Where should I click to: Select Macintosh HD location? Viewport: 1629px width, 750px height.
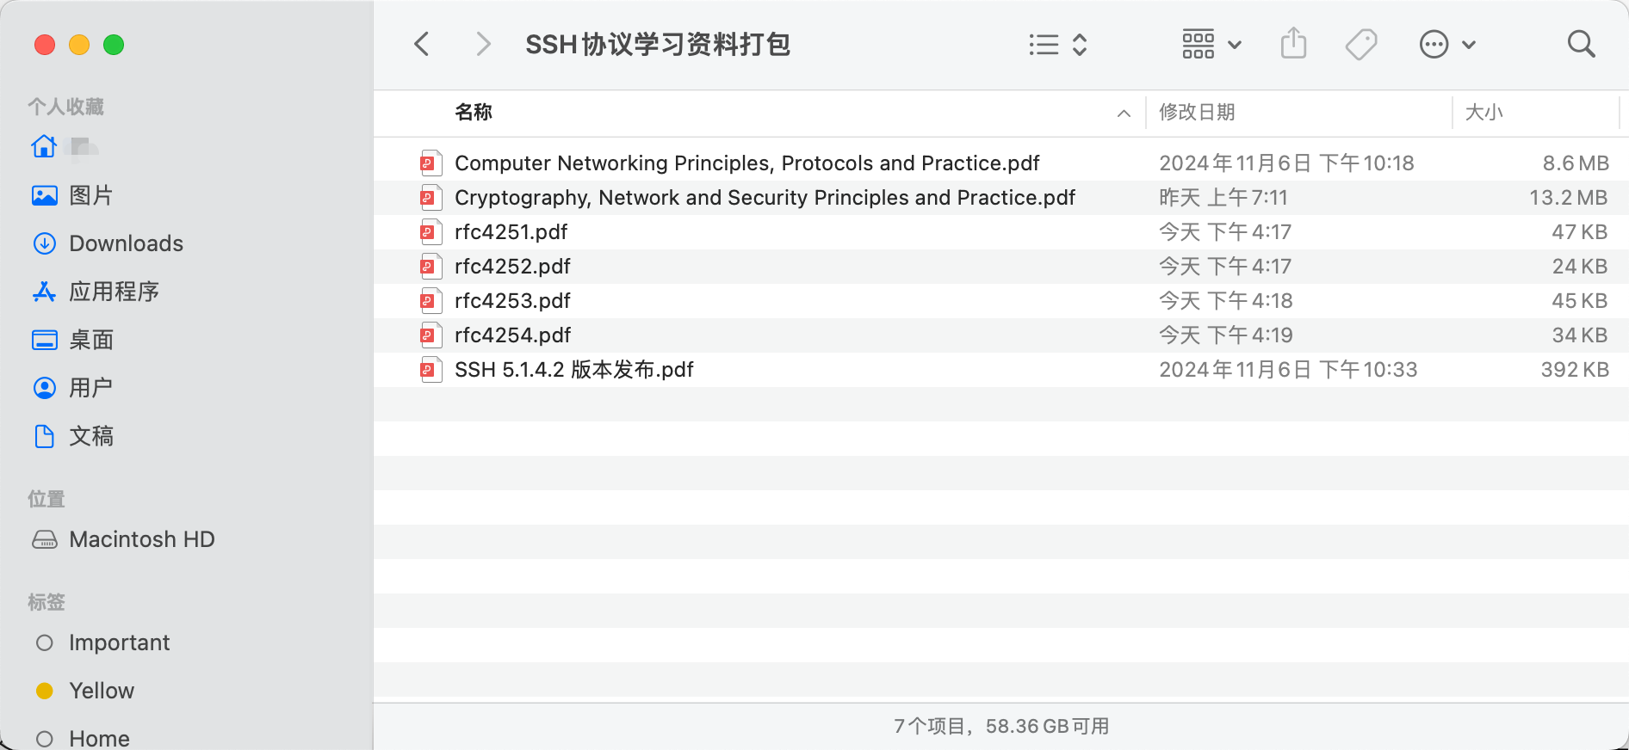click(x=142, y=539)
